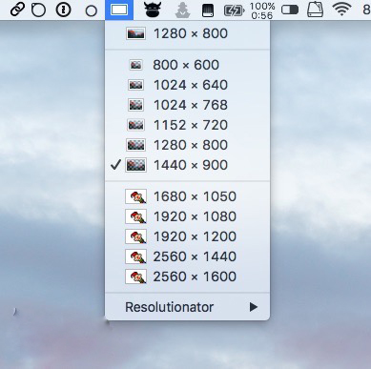Screen dimensions: 371x369
Task: Switch to 1024 × 768 resolution
Action: 187,105
